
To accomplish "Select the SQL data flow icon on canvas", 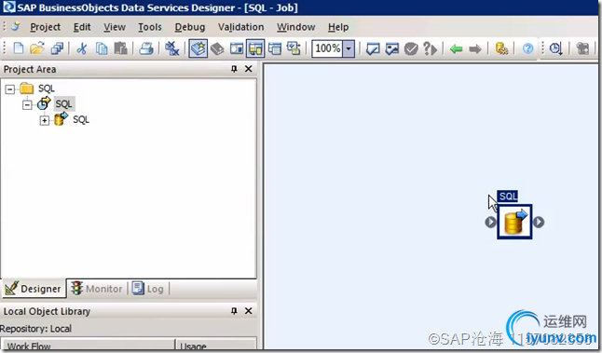I will point(514,222).
